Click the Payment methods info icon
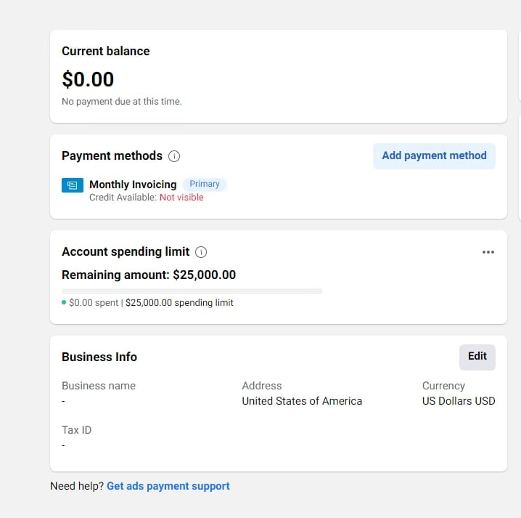The image size is (521, 518). click(x=174, y=156)
